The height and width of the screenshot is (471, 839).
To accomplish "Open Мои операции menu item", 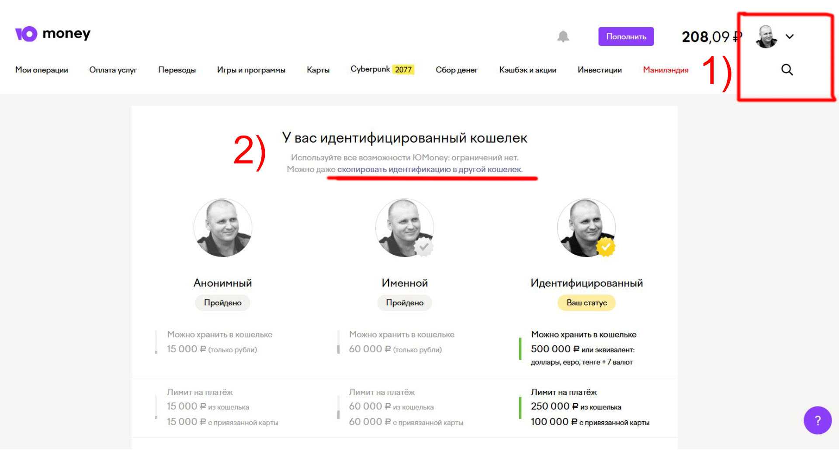I will click(x=42, y=70).
